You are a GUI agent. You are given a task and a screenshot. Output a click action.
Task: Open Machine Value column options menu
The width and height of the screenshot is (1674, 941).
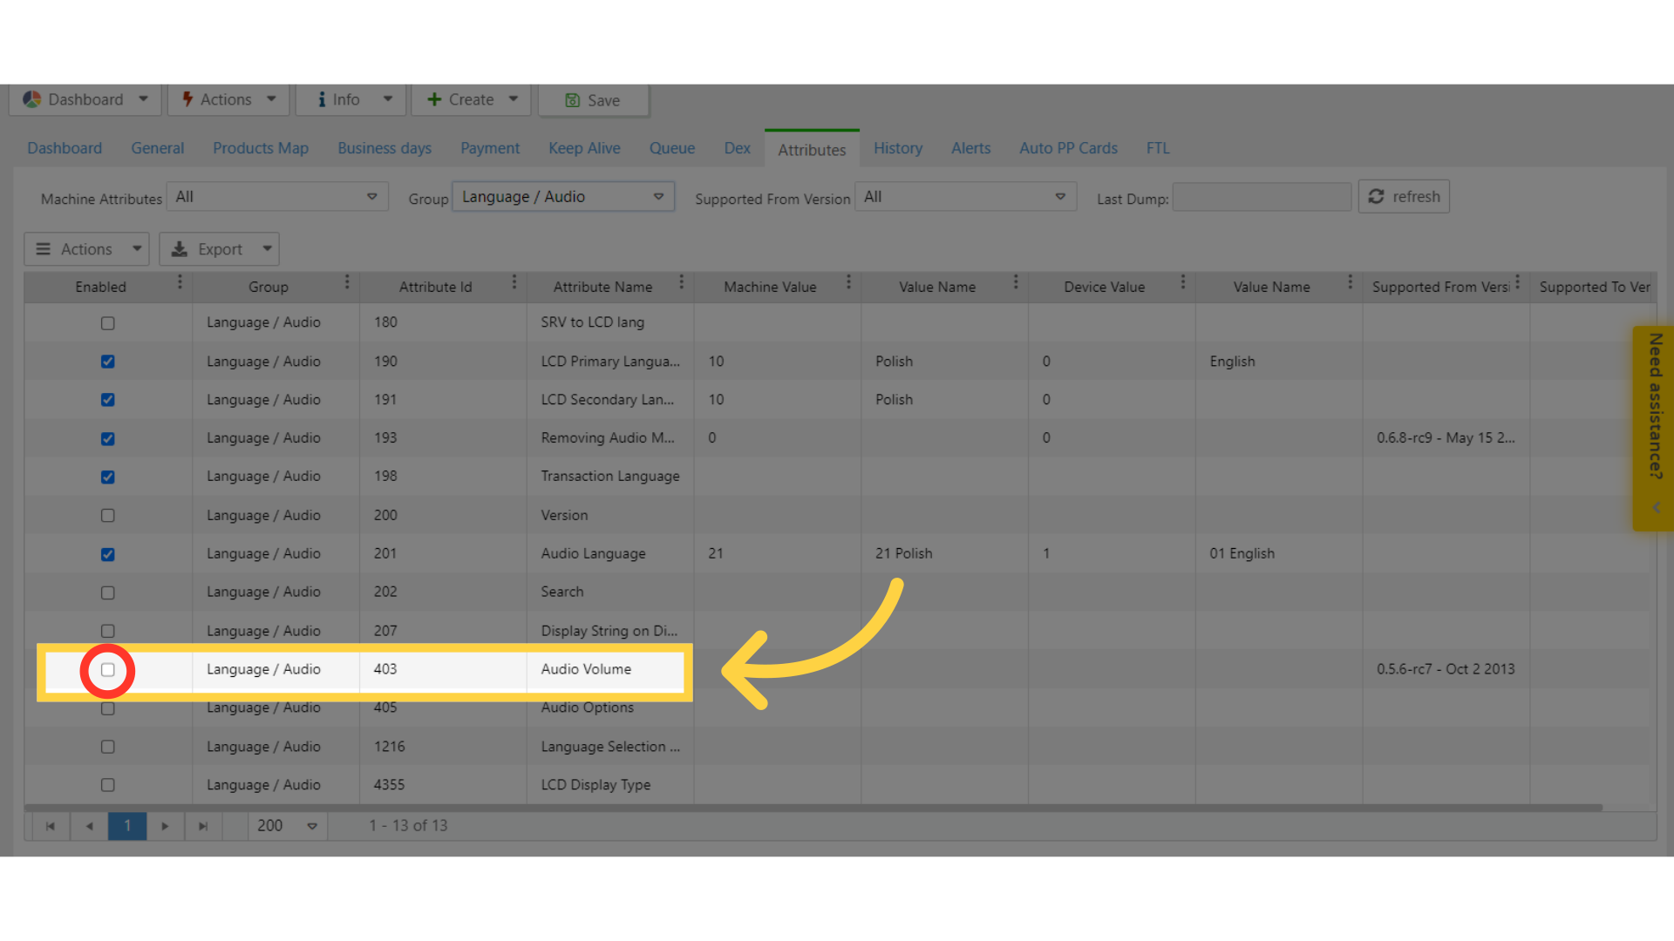[848, 282]
